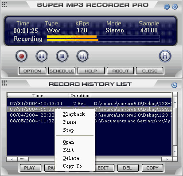Choose Edit from the context menu
Image resolution: width=183 pixels, height=176 pixels.
tap(75, 150)
